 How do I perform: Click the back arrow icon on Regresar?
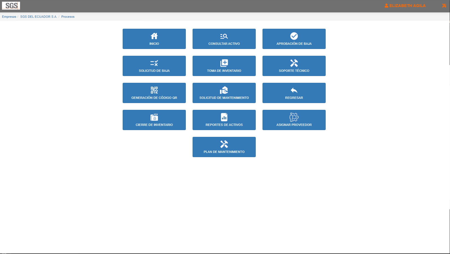pyautogui.click(x=294, y=90)
